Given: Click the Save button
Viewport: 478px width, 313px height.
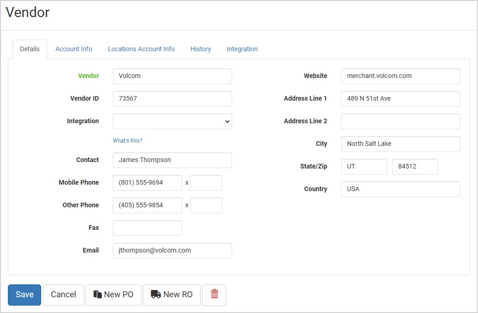Looking at the screenshot, I should tap(25, 295).
